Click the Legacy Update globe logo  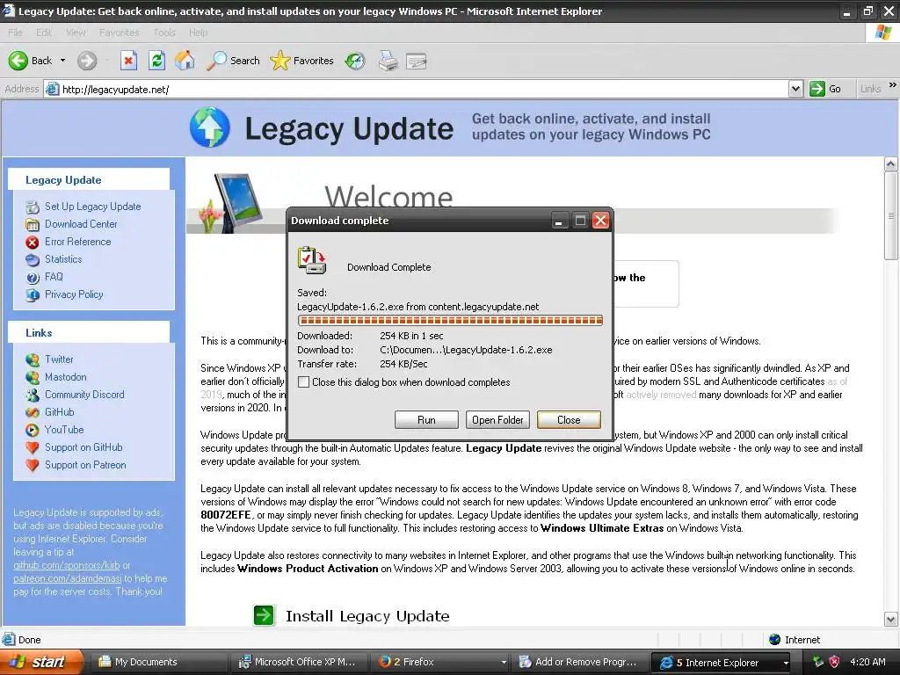pos(209,127)
